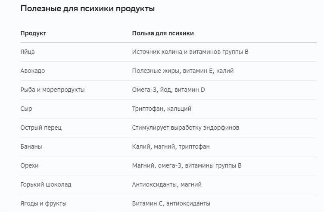
Task: Click 'Полезные жиры, витамин E, калий' text
Action: [183, 71]
